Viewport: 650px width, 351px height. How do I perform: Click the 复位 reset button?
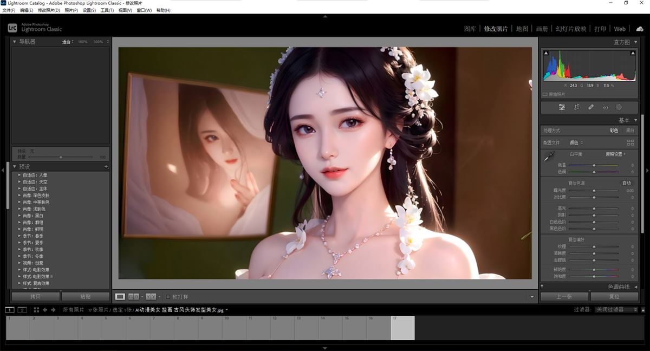[614, 297]
